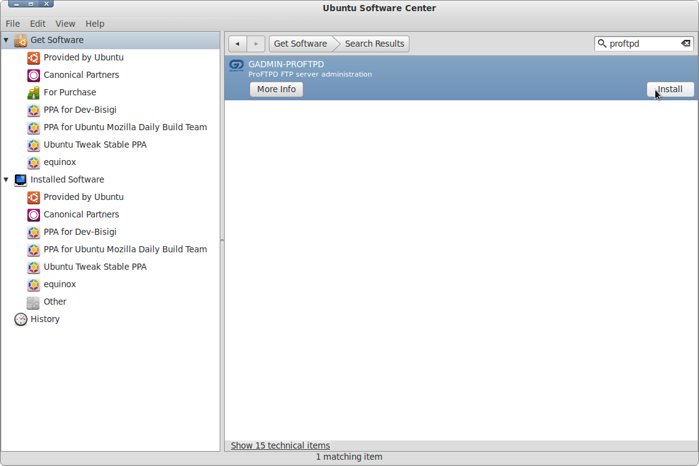
Task: Click the search magnifier icon
Action: point(602,44)
